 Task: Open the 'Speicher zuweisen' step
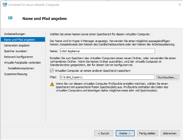[x=15, y=51]
